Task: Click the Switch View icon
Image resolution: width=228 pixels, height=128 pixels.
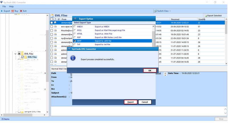Action: tap(155, 11)
